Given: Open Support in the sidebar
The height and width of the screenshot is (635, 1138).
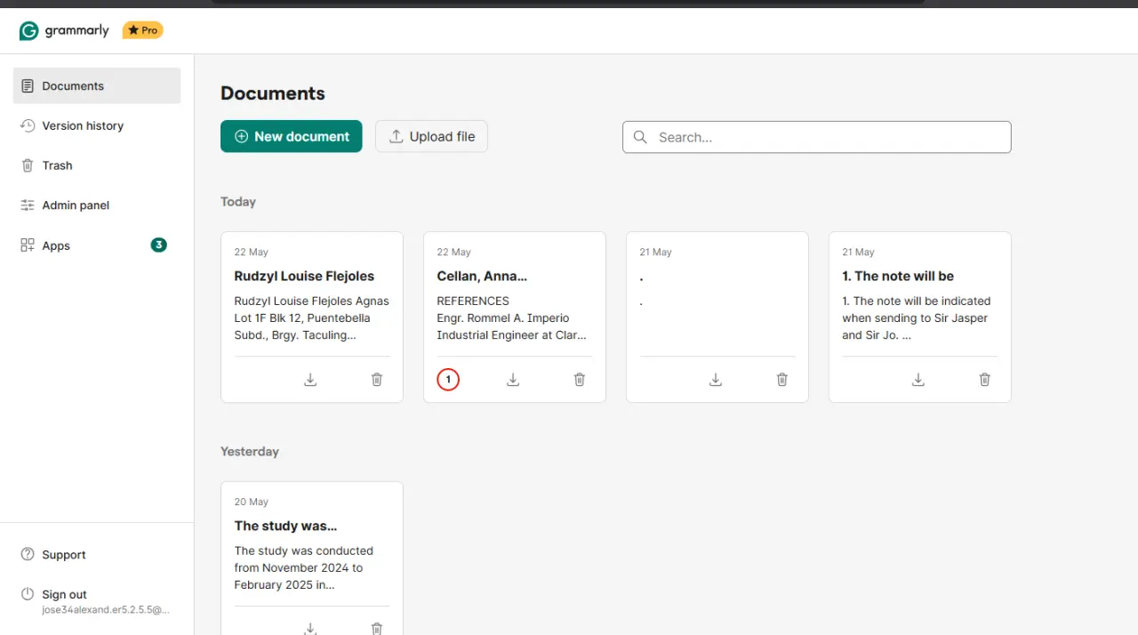Looking at the screenshot, I should [64, 555].
